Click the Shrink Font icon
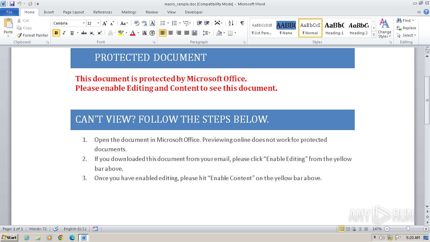 112,23
